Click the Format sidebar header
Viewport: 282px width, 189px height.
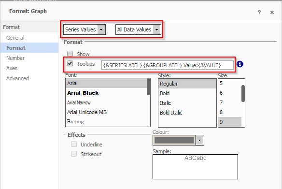[x=29, y=27]
